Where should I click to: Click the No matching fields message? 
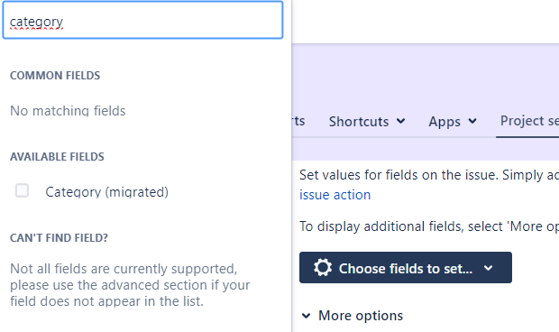pos(68,111)
